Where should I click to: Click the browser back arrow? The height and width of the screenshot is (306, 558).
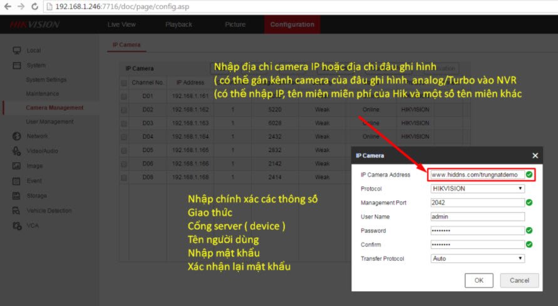8,6
